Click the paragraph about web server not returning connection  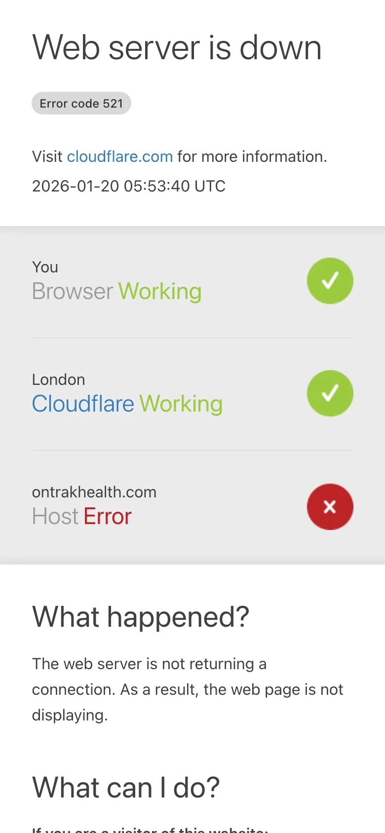point(188,689)
